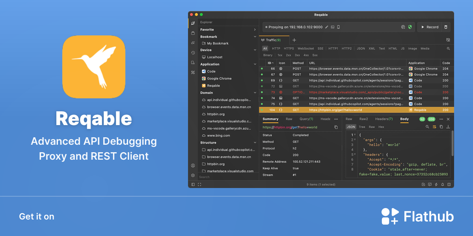This screenshot has width=473, height=236.
Task: Open the Traffic hummingbird icon in the left sidebar
Action: (x=193, y=23)
